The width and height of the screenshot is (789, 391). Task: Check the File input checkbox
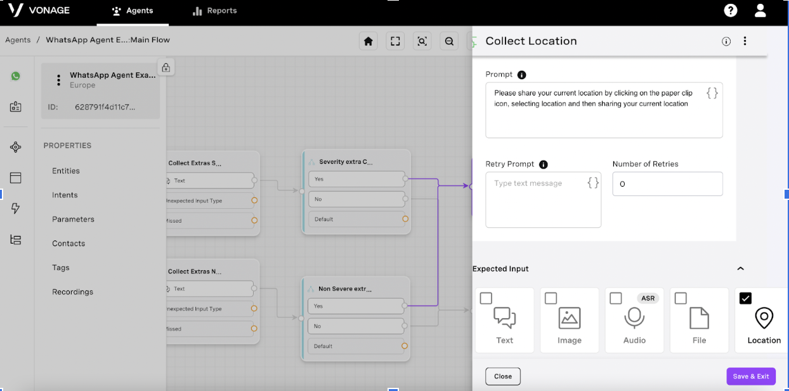(x=681, y=298)
